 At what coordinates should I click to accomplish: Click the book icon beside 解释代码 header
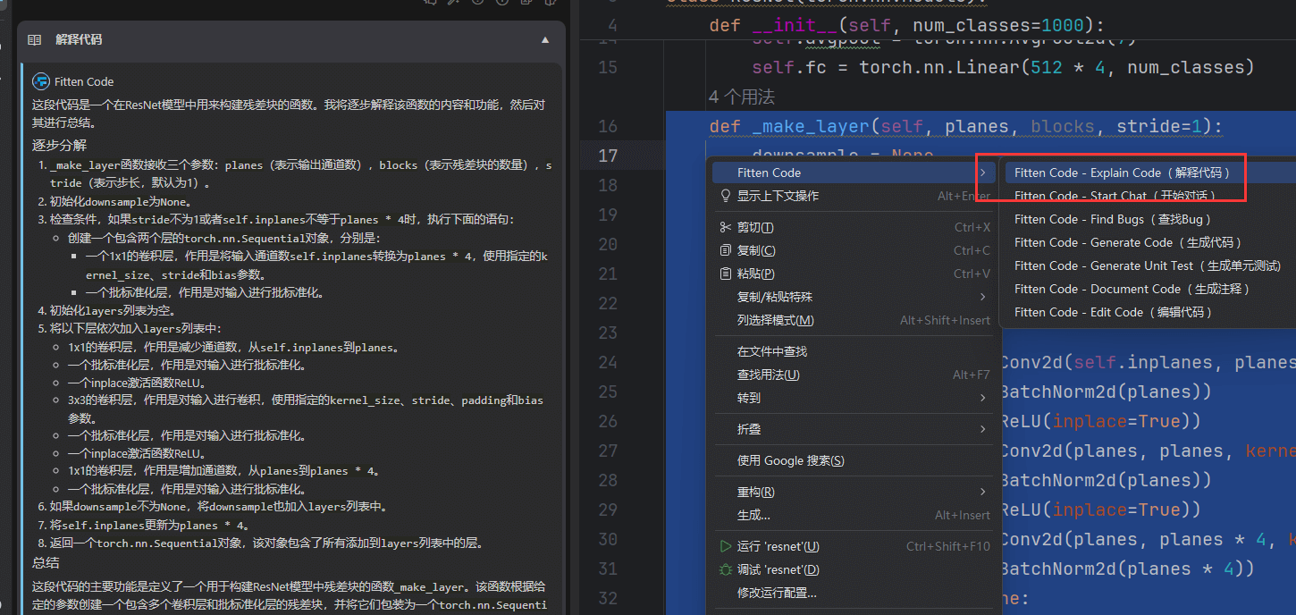tap(35, 40)
